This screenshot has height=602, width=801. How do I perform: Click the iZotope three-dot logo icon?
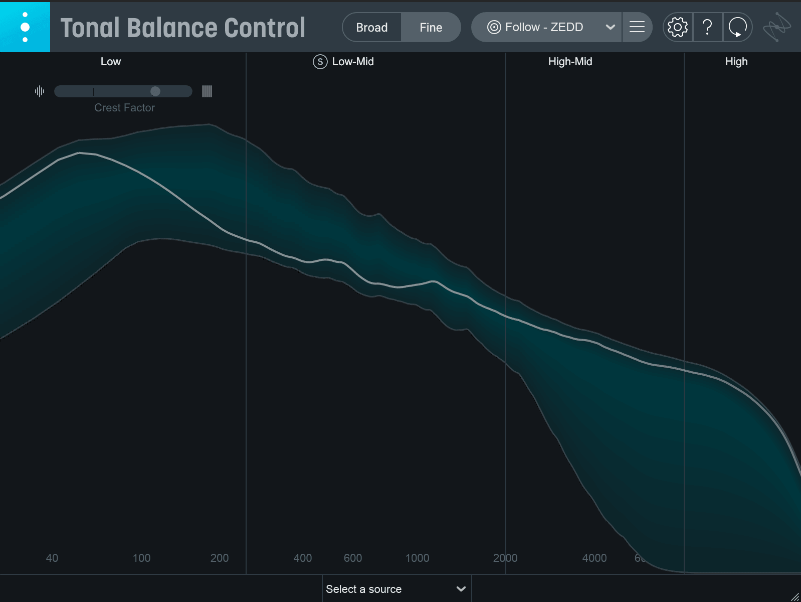pos(25,27)
